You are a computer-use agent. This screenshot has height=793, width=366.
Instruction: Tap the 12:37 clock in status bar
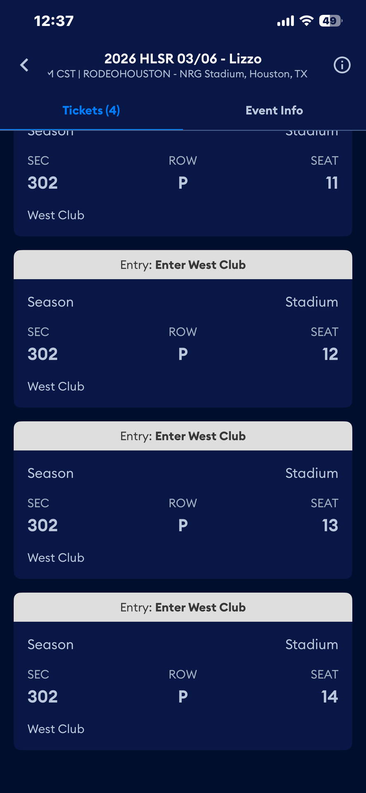pyautogui.click(x=54, y=21)
